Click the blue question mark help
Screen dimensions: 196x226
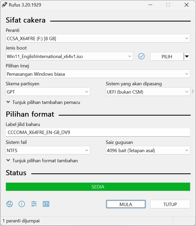[x=193, y=91]
